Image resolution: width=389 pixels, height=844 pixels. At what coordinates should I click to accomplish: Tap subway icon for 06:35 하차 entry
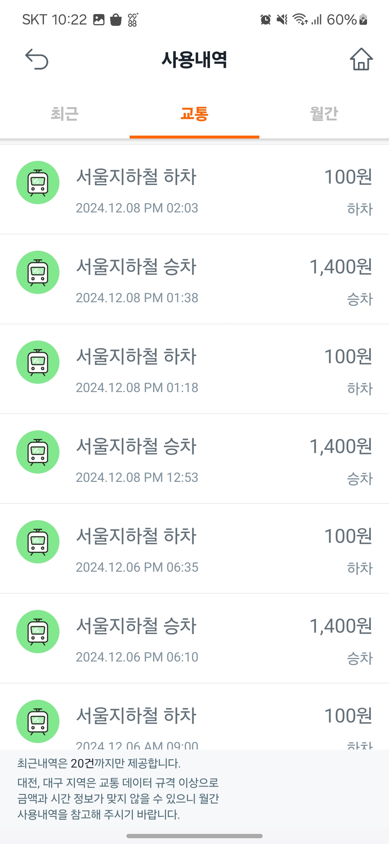point(38,542)
